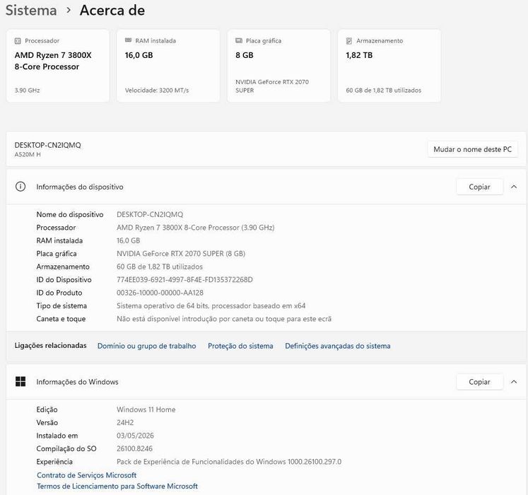This screenshot has width=528, height=495.
Task: Click the A520M H model text
Action: 28,154
